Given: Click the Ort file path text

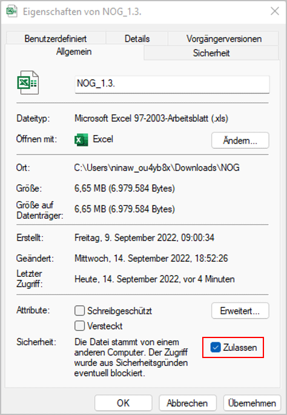Looking at the screenshot, I should coord(157,168).
